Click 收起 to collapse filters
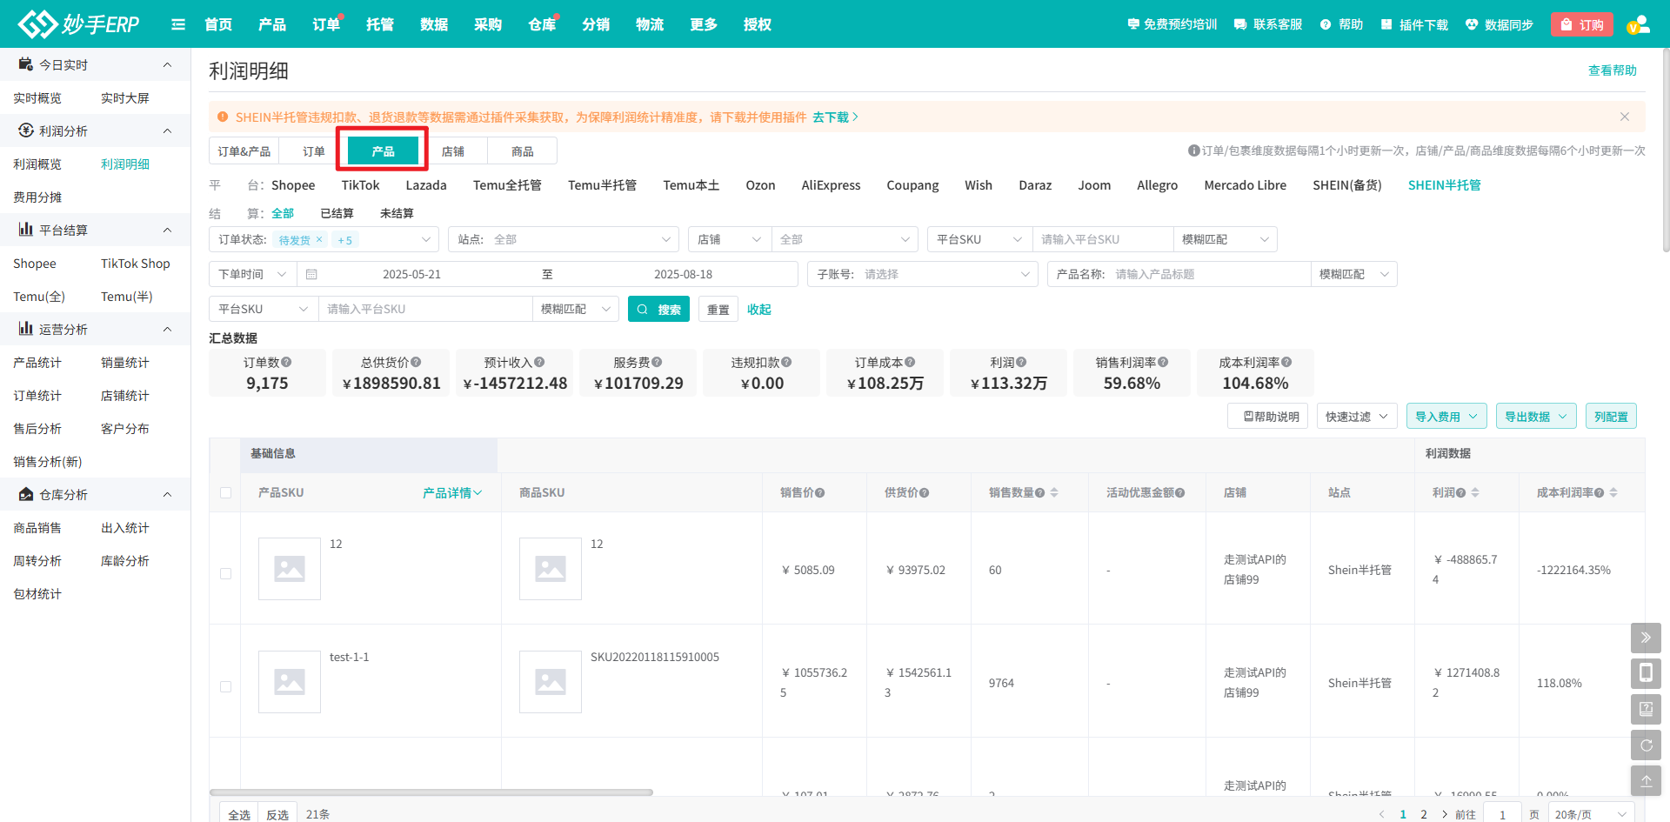 coord(758,309)
